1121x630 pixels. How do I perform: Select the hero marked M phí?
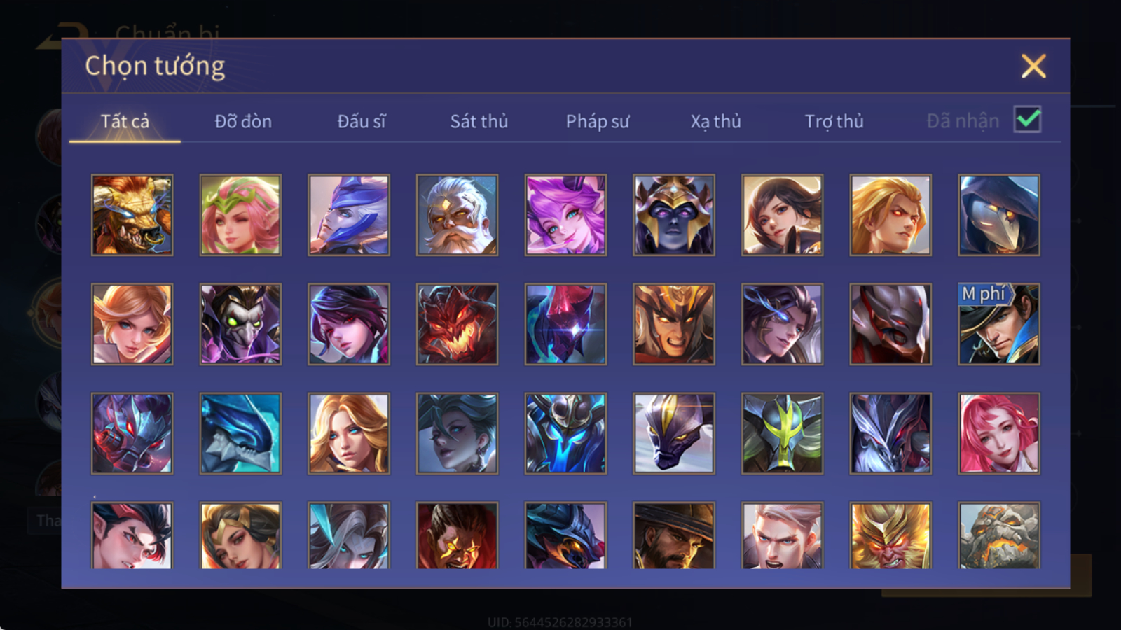click(x=999, y=324)
